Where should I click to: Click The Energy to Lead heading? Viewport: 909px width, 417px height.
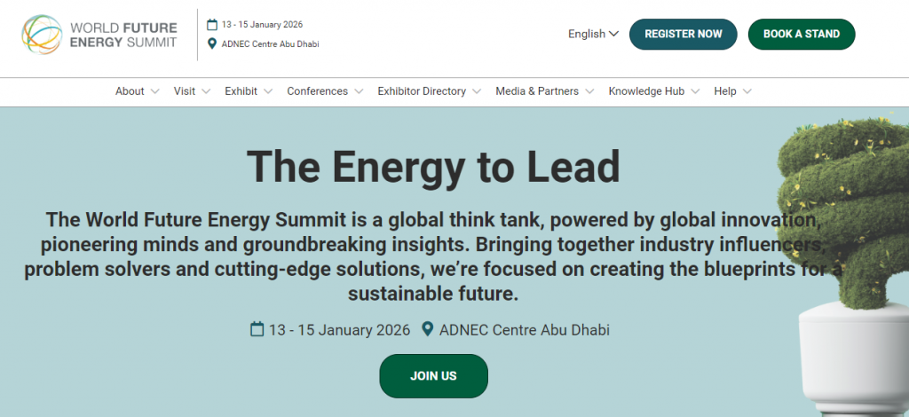433,165
